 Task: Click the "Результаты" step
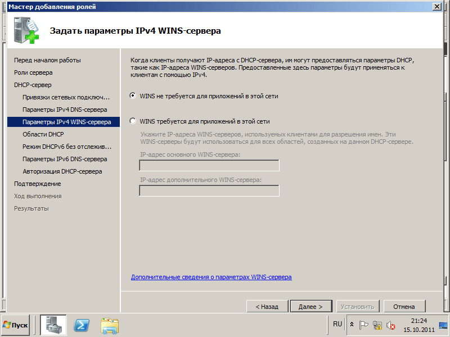(x=31, y=208)
